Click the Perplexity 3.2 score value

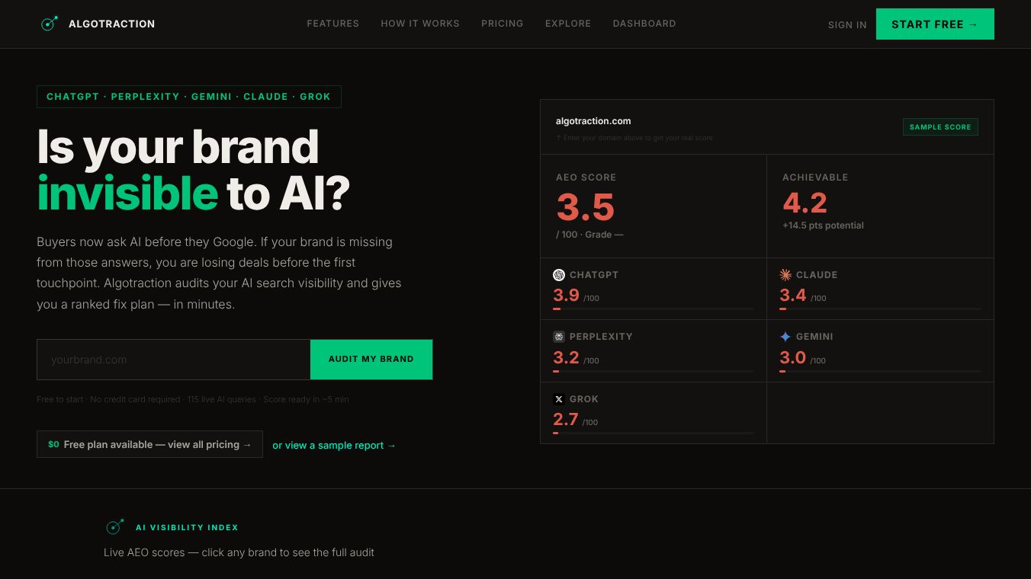(x=566, y=358)
